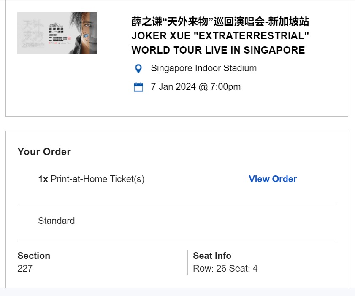Open the Joker Xue concert poster thumbnail
Viewport: 355px width, 296px height.
tap(57, 32)
